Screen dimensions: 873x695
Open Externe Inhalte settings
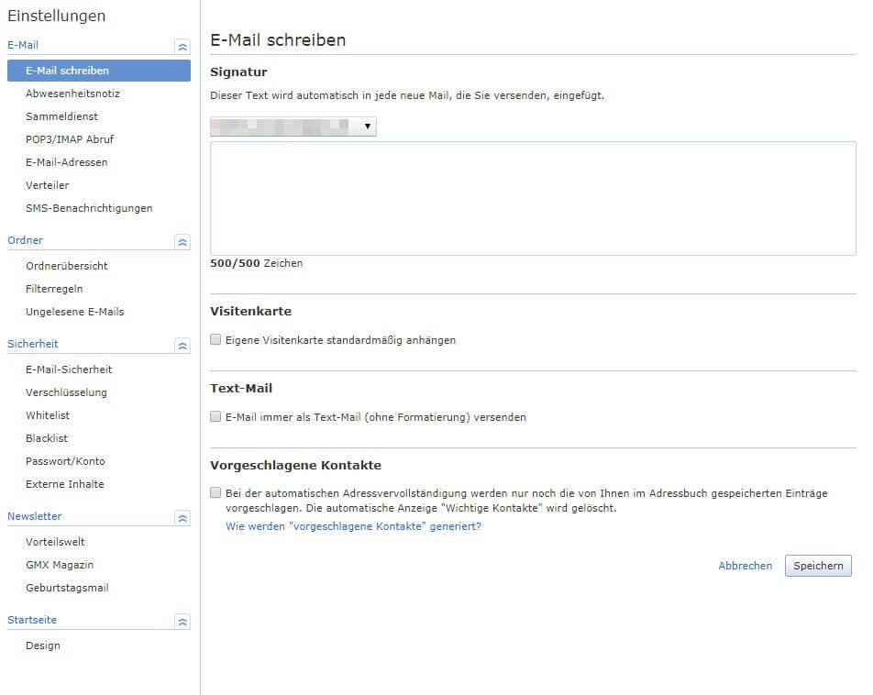[x=64, y=484]
